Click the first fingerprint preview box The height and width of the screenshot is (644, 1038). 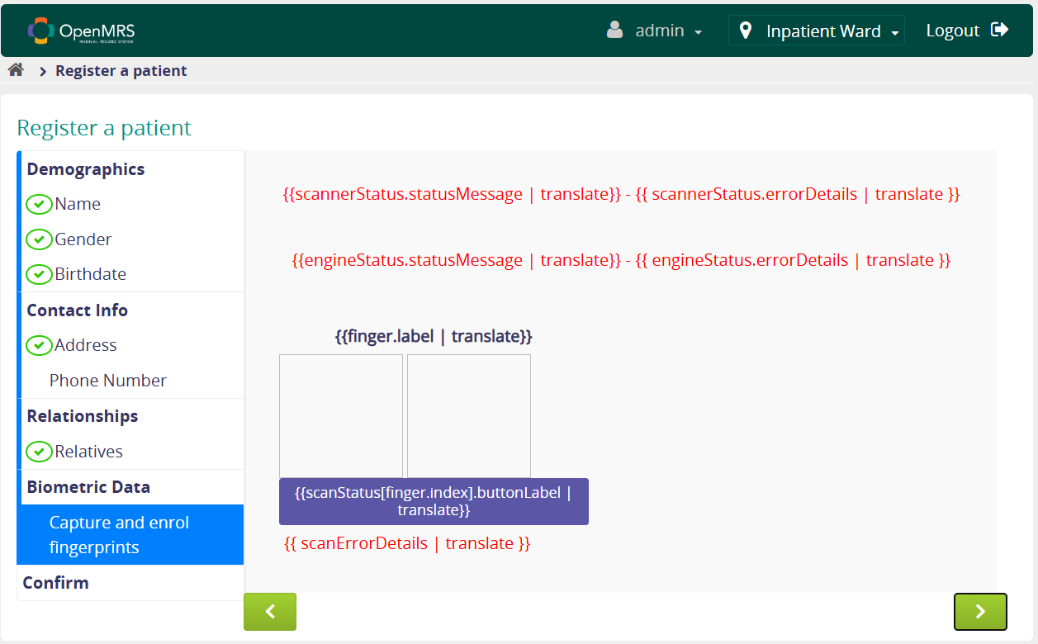click(x=341, y=415)
